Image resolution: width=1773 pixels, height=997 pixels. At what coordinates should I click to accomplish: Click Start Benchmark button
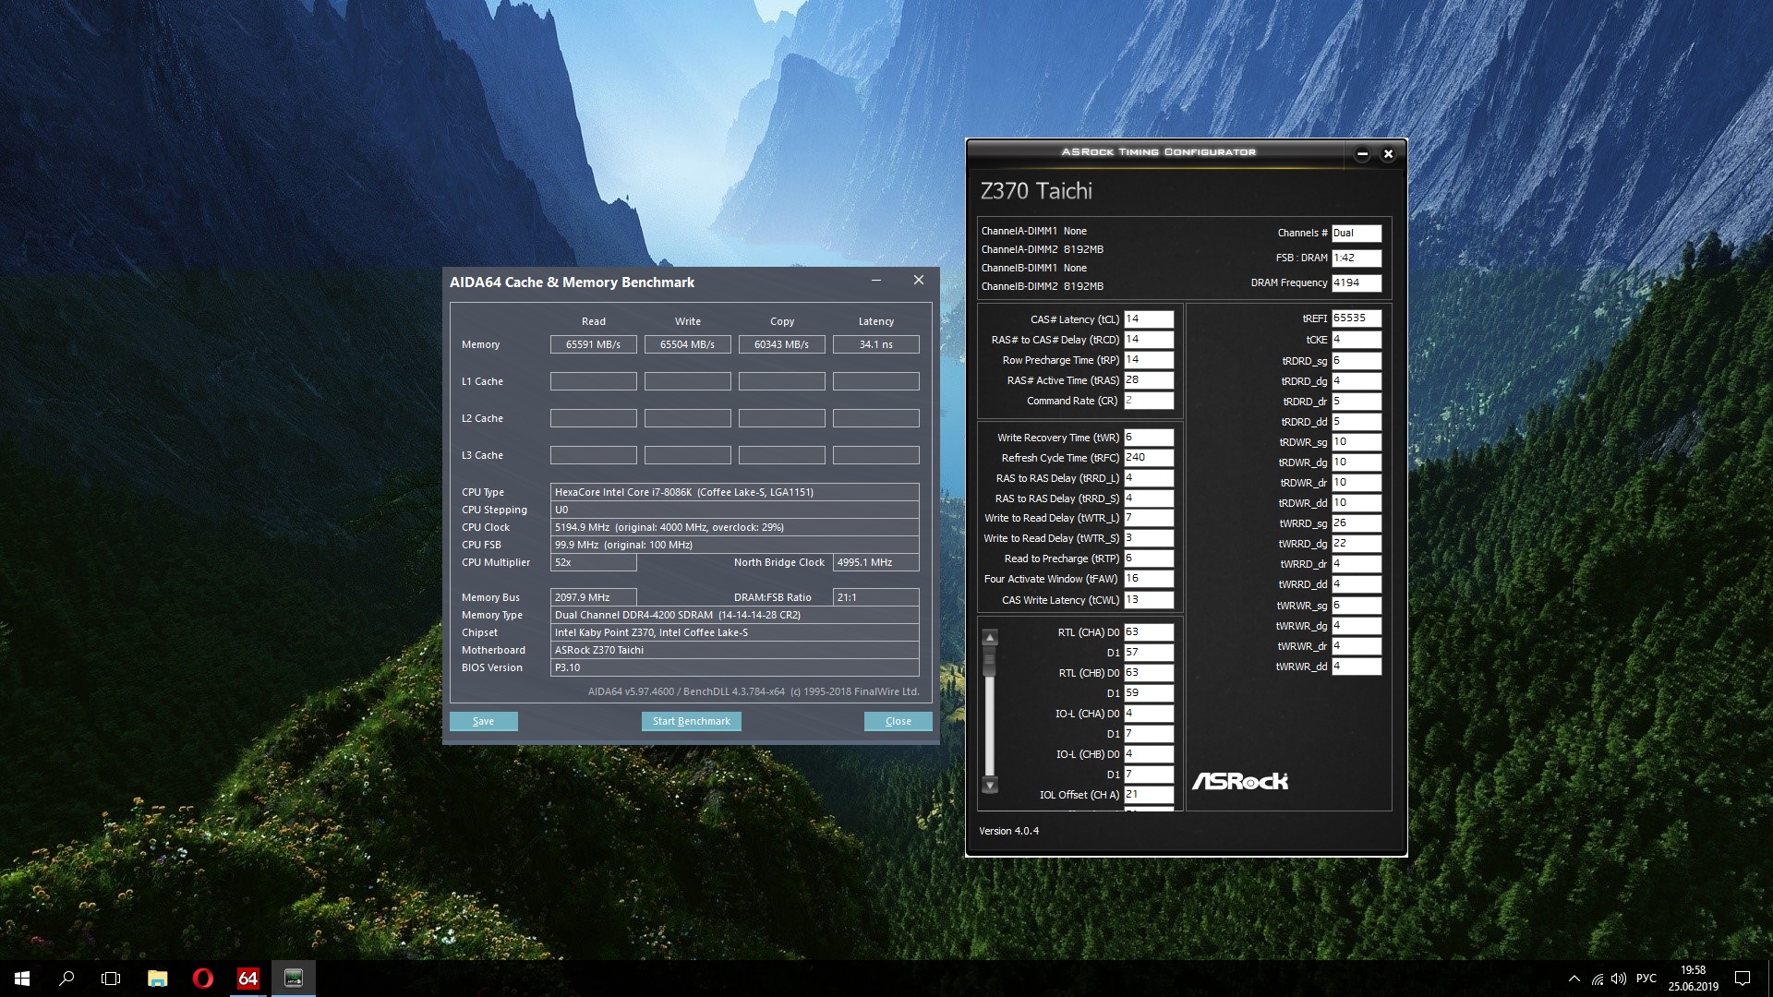[x=691, y=721]
